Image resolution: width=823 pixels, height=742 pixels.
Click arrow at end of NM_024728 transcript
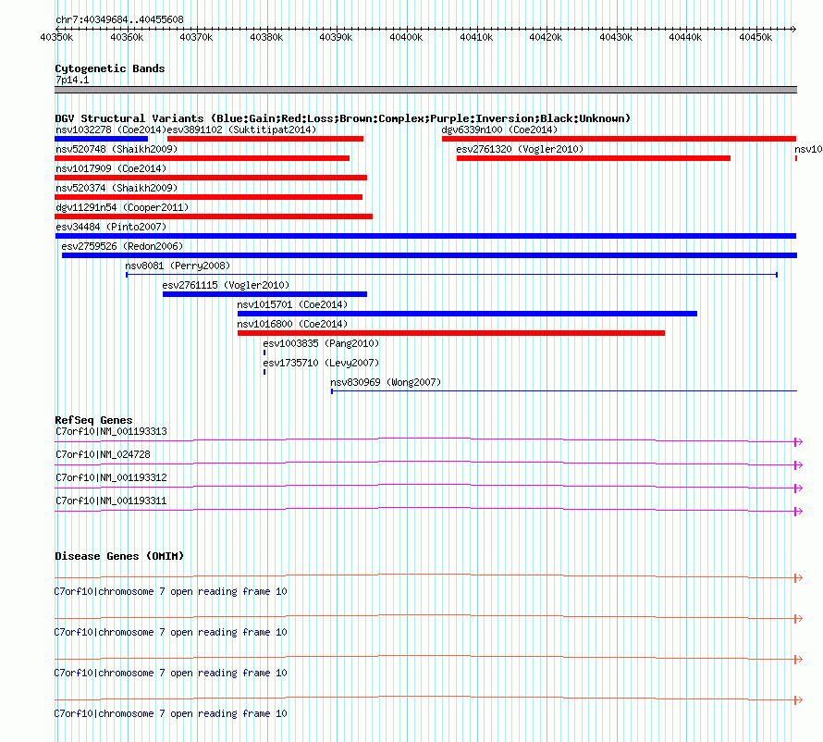[x=798, y=465]
